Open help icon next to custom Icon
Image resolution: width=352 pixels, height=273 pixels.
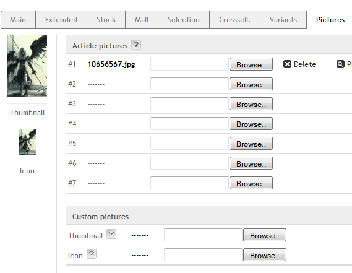(92, 254)
